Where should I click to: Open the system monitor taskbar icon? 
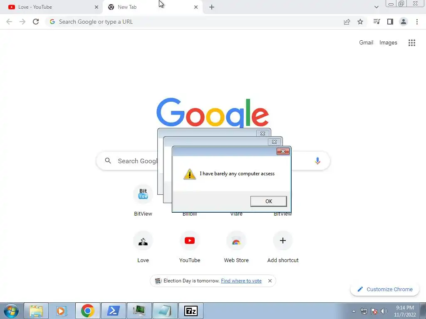[x=139, y=311]
